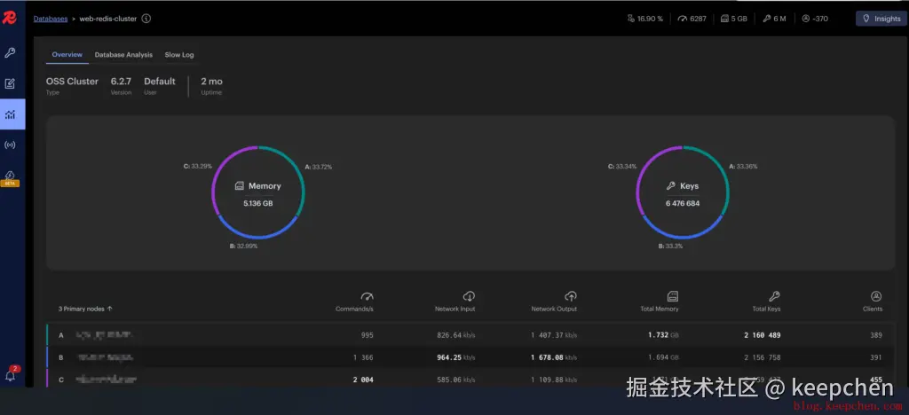Click the Total Keys column key icon
Screen dimensions: 909x415
click(774, 296)
